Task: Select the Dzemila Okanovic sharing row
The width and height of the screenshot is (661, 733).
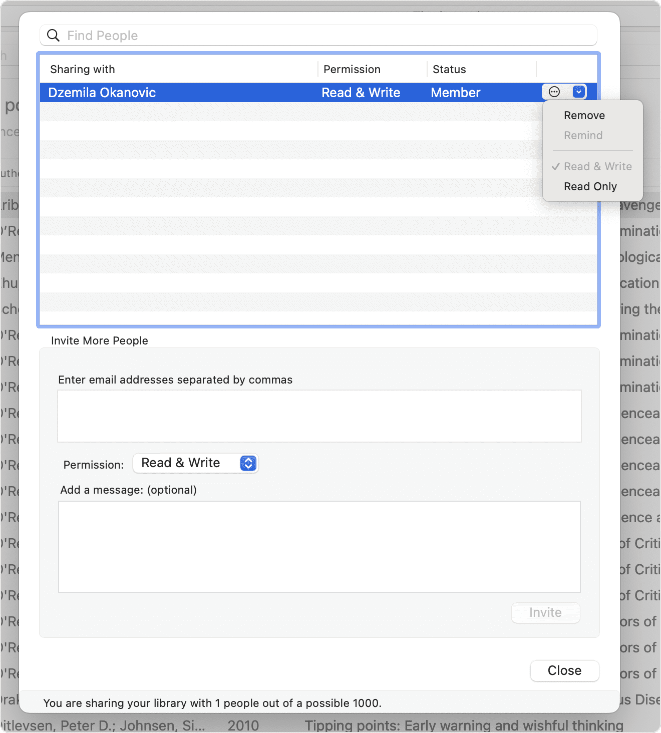Action: pyautogui.click(x=200, y=92)
